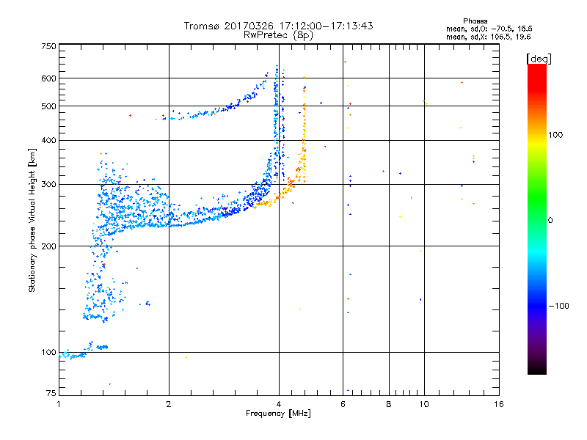The width and height of the screenshot is (587, 440).
Task: Click the colorbar tick label '0'
Action: click(x=550, y=220)
